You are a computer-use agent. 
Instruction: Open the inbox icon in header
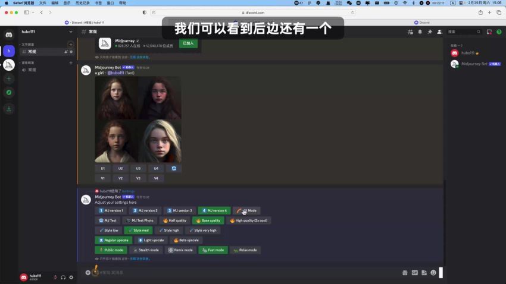[x=489, y=32]
